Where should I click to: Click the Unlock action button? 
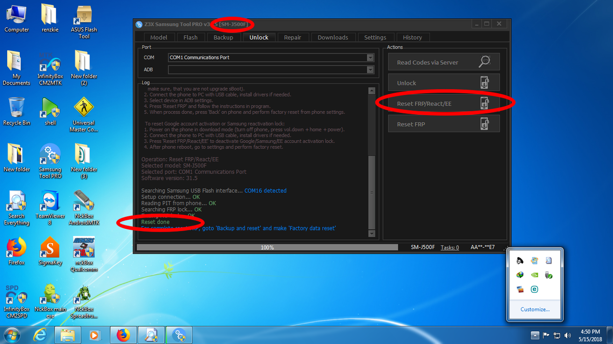[444, 83]
